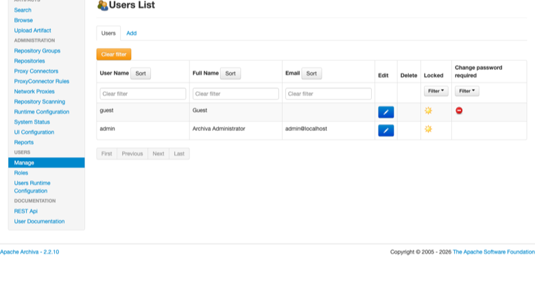Click guest's red password change required icon
Image resolution: width=535 pixels, height=301 pixels.
tap(459, 110)
